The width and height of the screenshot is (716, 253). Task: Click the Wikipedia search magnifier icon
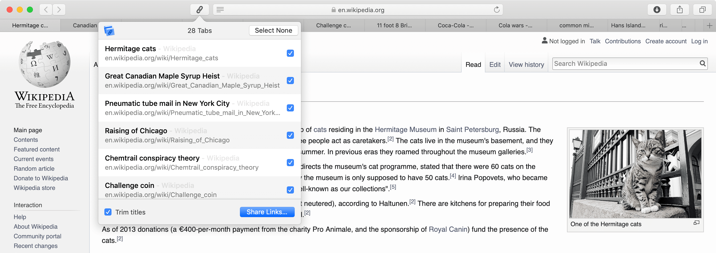pos(702,64)
